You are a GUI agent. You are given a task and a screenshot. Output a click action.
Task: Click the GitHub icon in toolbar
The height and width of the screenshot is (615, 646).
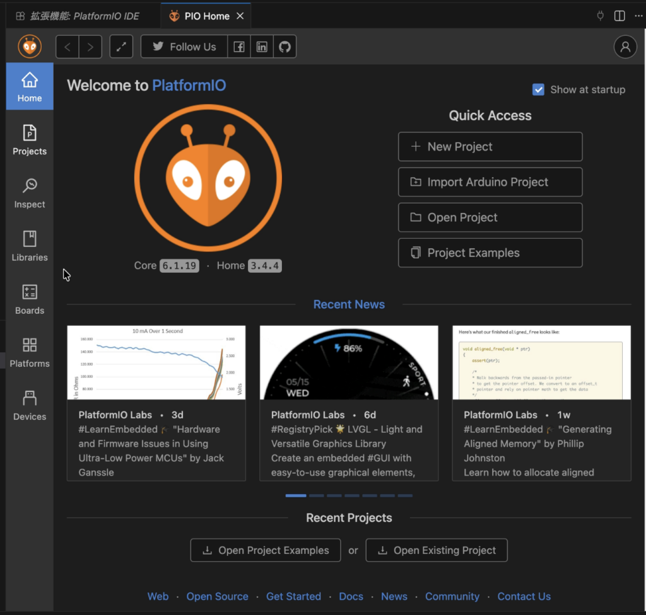click(x=285, y=47)
